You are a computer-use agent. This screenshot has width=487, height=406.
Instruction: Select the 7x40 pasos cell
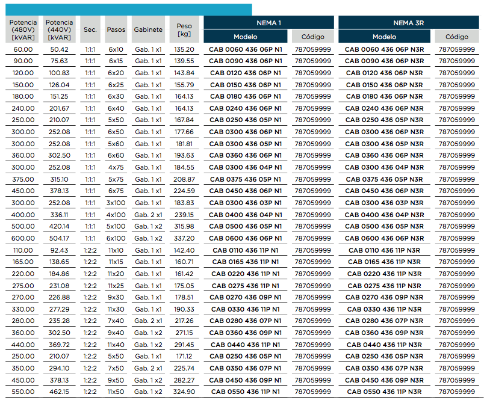116,321
